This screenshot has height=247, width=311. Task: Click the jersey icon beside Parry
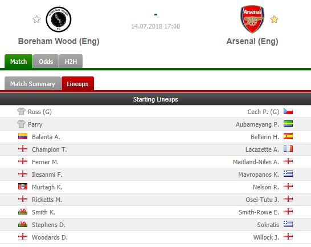(x=21, y=124)
